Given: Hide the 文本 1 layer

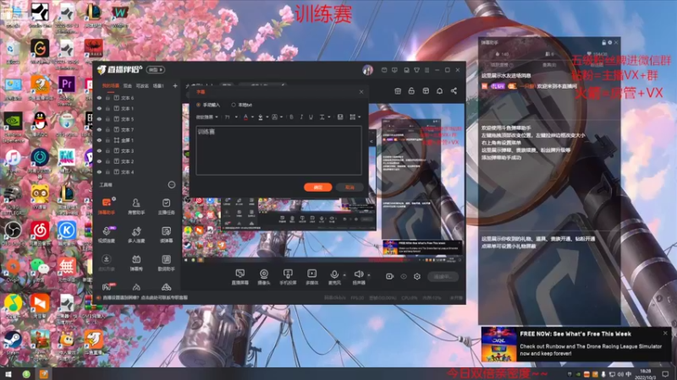Looking at the screenshot, I should 99,109.
